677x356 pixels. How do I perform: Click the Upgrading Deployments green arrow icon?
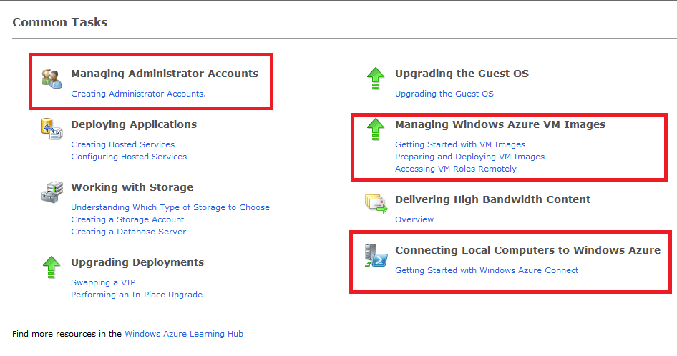pos(52,267)
